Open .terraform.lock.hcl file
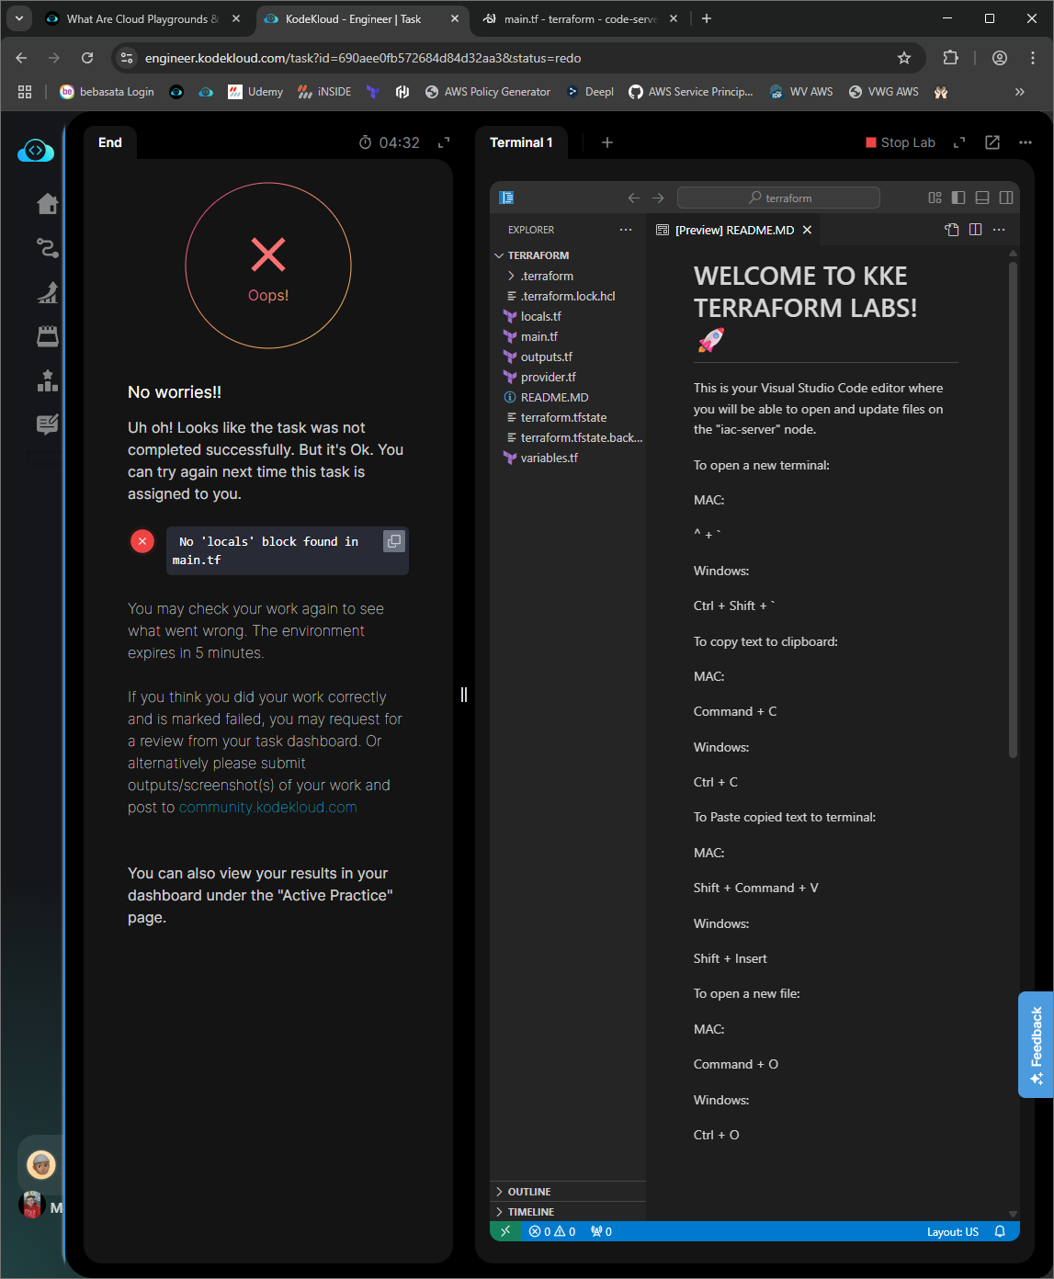Image resolution: width=1054 pixels, height=1279 pixels. 568,296
